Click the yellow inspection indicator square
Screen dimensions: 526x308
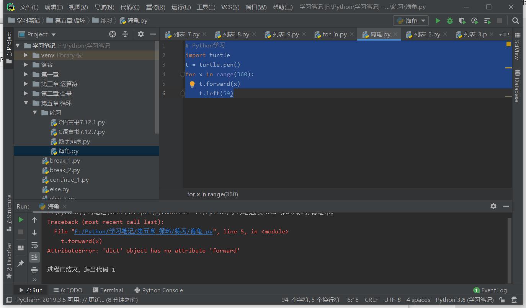pos(508,44)
